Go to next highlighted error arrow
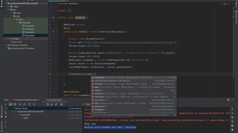The image size is (238, 133). click(232, 4)
